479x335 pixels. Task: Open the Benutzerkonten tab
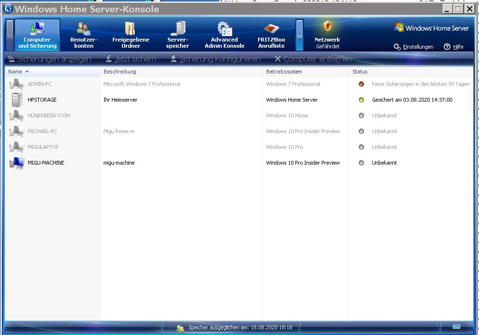(x=84, y=35)
